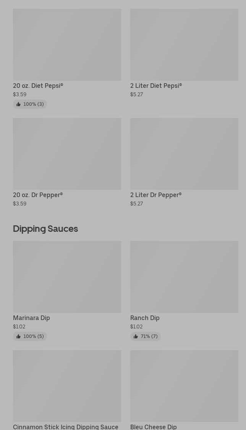The image size is (246, 430).
Task: Click thumbs-up icon under 20 oz. Diet Pepsi
Action: coord(18,104)
